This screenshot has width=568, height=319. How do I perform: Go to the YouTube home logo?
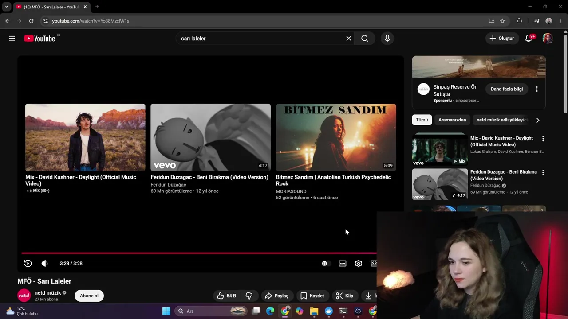point(39,39)
